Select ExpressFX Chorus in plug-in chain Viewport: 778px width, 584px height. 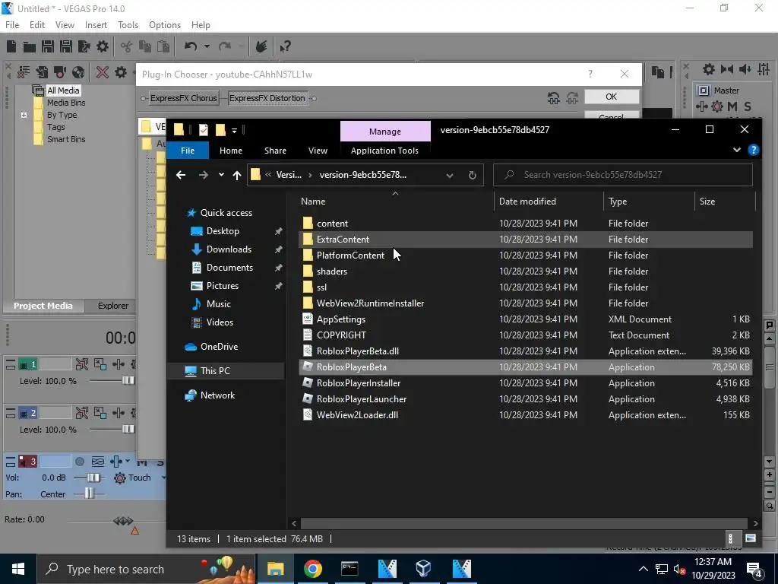pyautogui.click(x=184, y=98)
